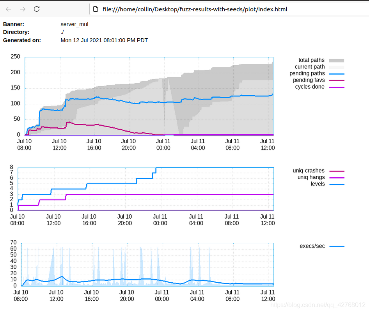Click the 'cycles done' legend label
Image resolution: width=369 pixels, height=312 pixels.
(310, 87)
